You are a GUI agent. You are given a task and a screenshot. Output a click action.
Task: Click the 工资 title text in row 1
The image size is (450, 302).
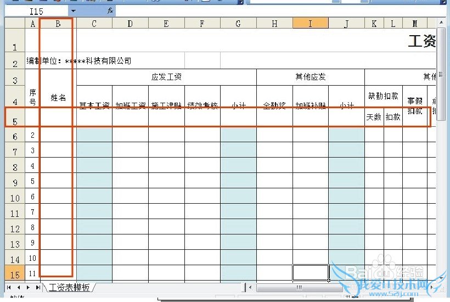tap(422, 41)
